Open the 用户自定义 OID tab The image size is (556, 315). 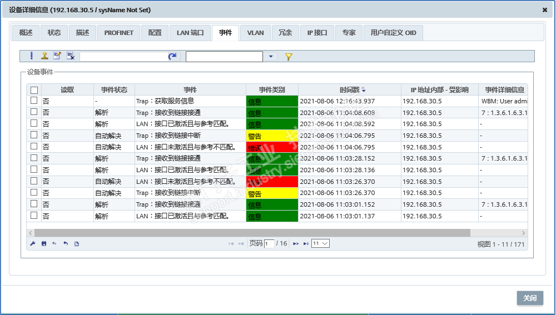point(393,33)
